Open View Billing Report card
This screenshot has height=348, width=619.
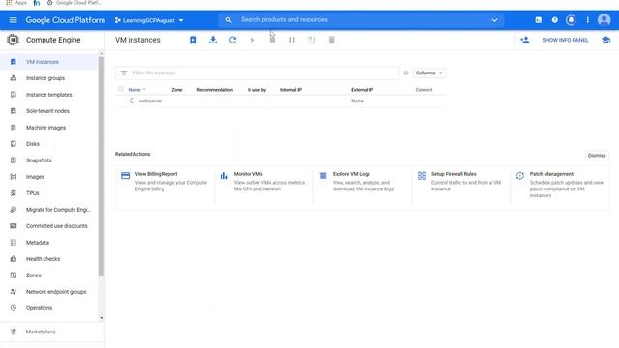click(164, 187)
